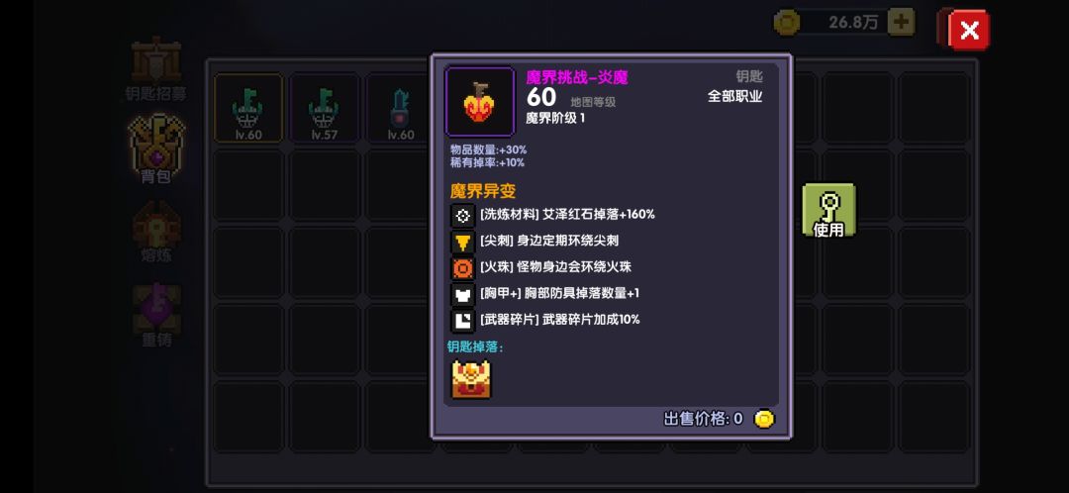Click the 火珠 fire orb modifier icon
The width and height of the screenshot is (1069, 493).
463,268
